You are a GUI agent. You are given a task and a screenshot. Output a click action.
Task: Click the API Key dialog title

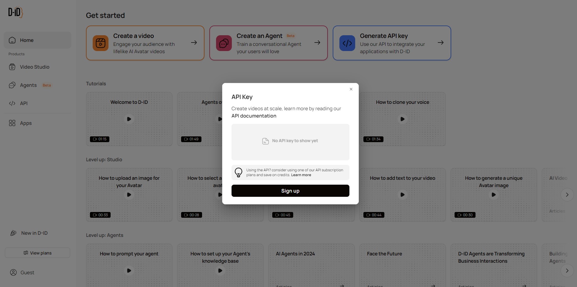coord(242,97)
